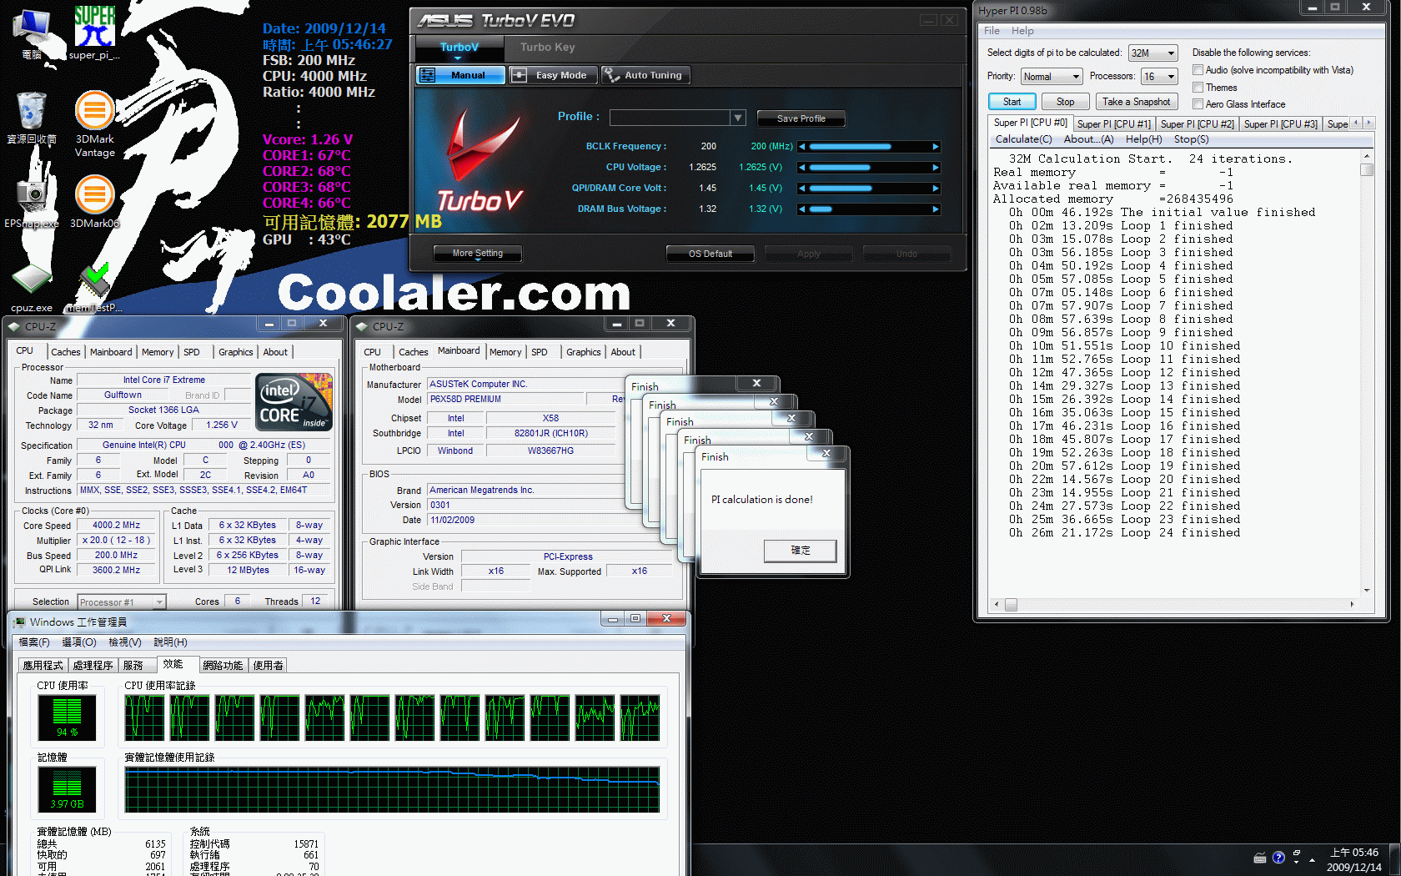Adjust DRAM Bus Voltage slider
This screenshot has width=1401, height=876.
click(869, 209)
